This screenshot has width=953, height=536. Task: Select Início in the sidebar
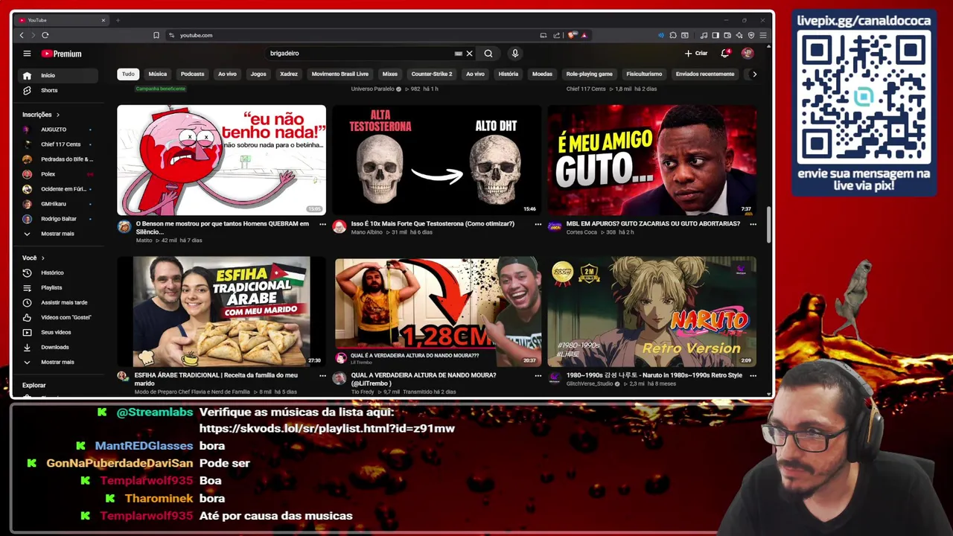click(x=58, y=75)
